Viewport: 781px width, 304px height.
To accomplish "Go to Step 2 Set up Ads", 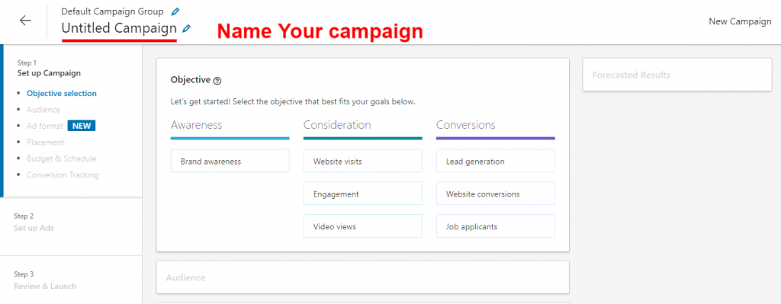I will [x=34, y=222].
